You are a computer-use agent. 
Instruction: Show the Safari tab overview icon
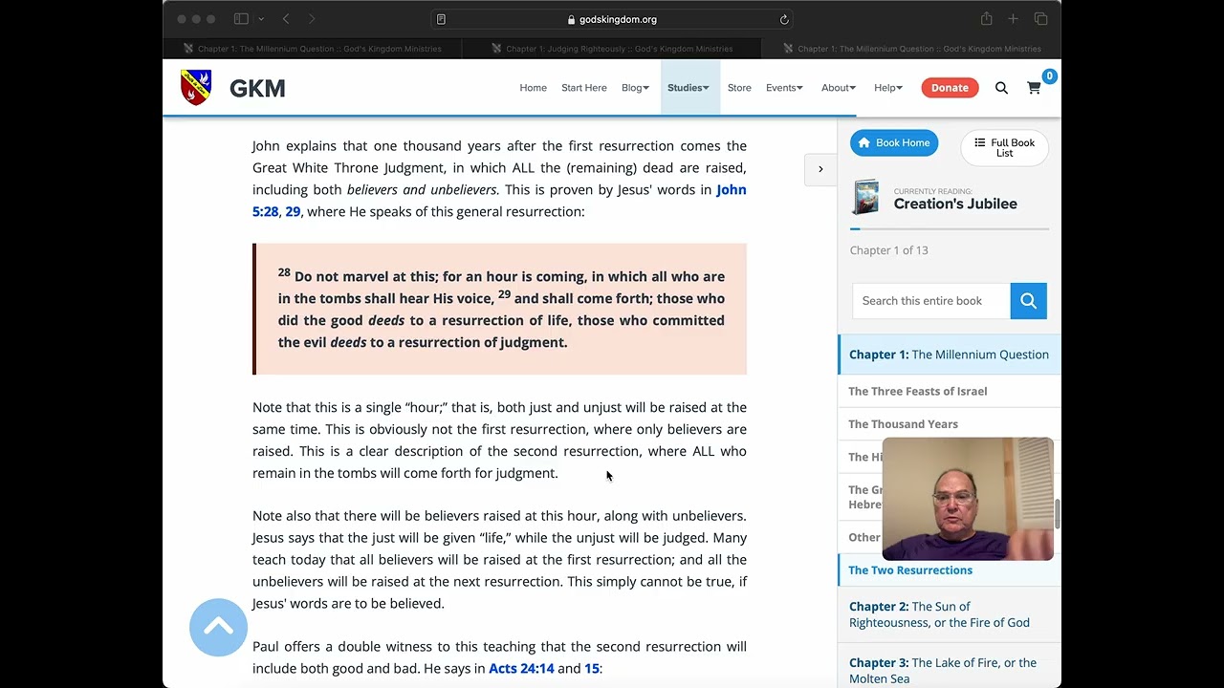tap(1040, 19)
